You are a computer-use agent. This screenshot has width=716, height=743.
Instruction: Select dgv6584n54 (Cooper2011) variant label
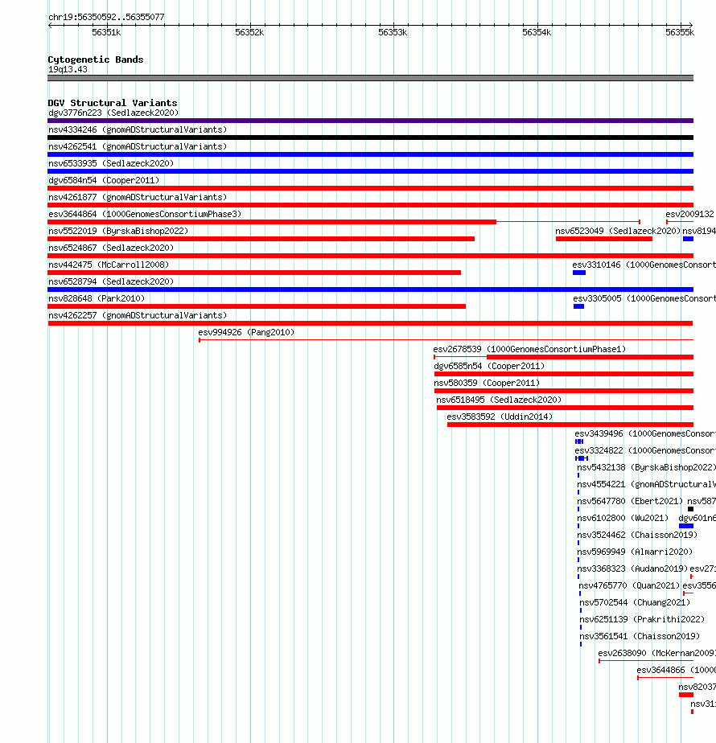coord(104,181)
